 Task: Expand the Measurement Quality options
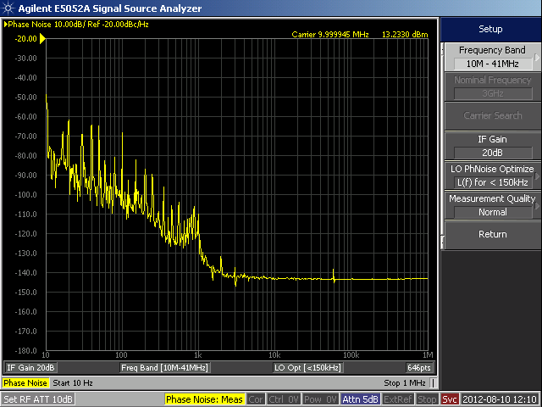(491, 205)
